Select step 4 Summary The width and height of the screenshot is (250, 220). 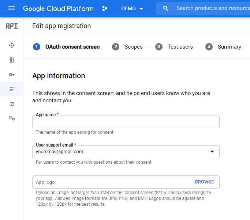pos(223,47)
